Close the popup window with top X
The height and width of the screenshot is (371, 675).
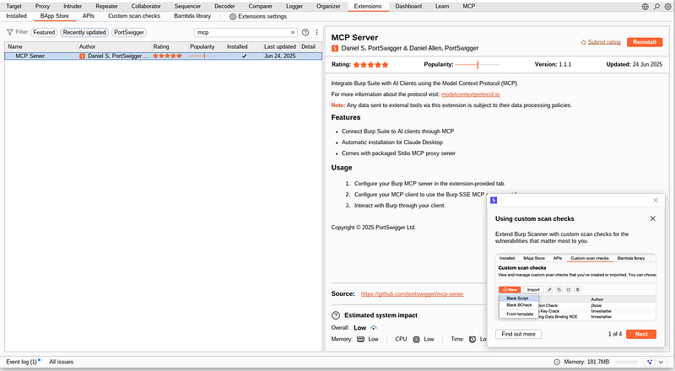(656, 200)
